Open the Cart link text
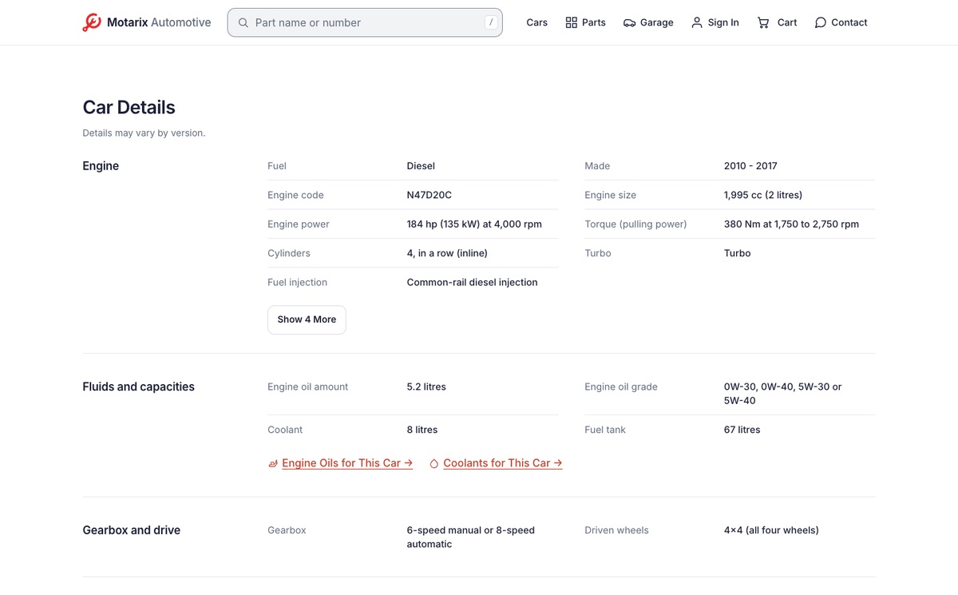958x595 pixels. 787,22
